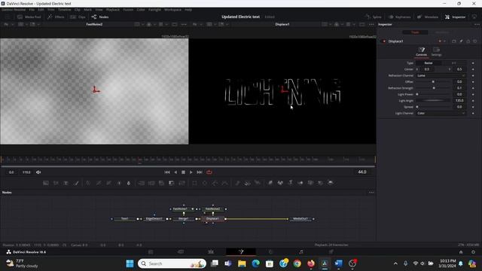Open Inspector panel three-dot options menu

pos(477,24)
